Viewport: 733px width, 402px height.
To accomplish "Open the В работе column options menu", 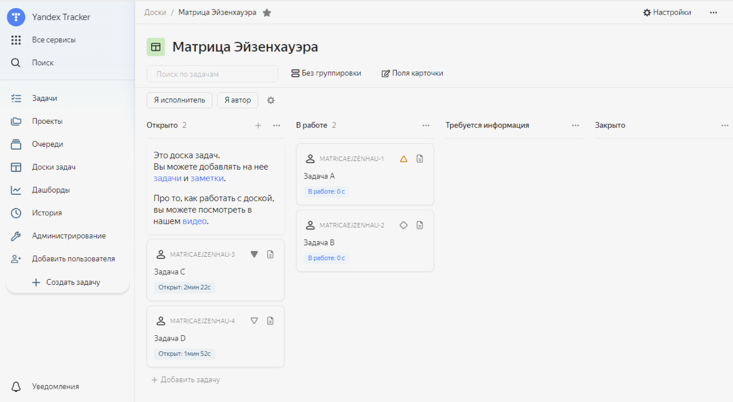I will point(426,126).
